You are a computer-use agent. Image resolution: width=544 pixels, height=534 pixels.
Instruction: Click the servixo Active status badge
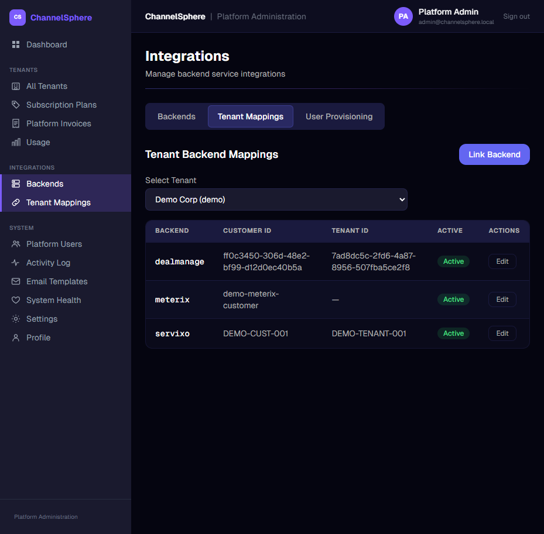tap(453, 333)
